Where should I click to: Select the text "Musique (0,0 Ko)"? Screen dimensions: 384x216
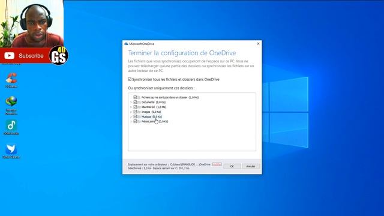(152, 116)
